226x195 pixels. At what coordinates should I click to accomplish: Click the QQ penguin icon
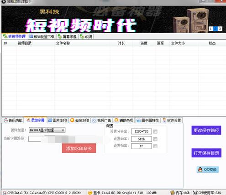coord(200,170)
